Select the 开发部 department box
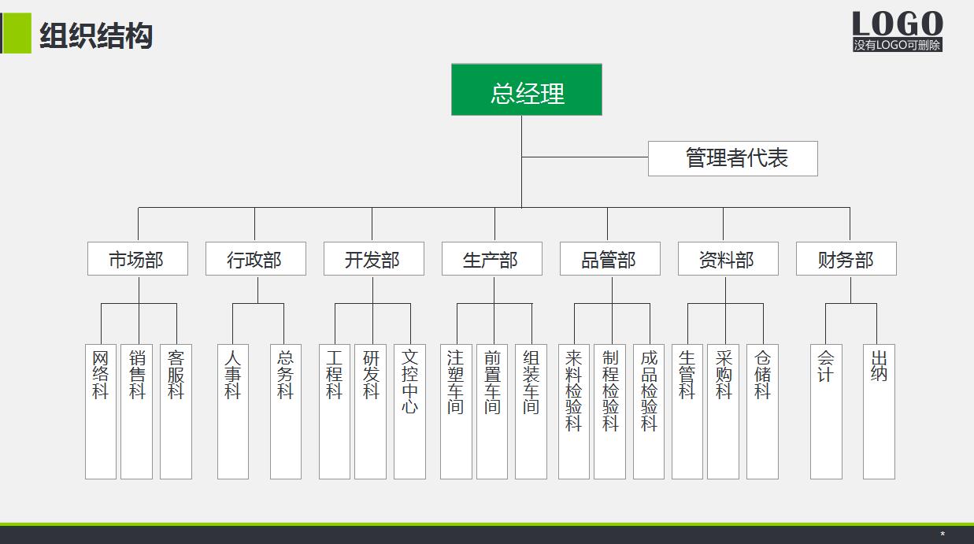 click(372, 258)
